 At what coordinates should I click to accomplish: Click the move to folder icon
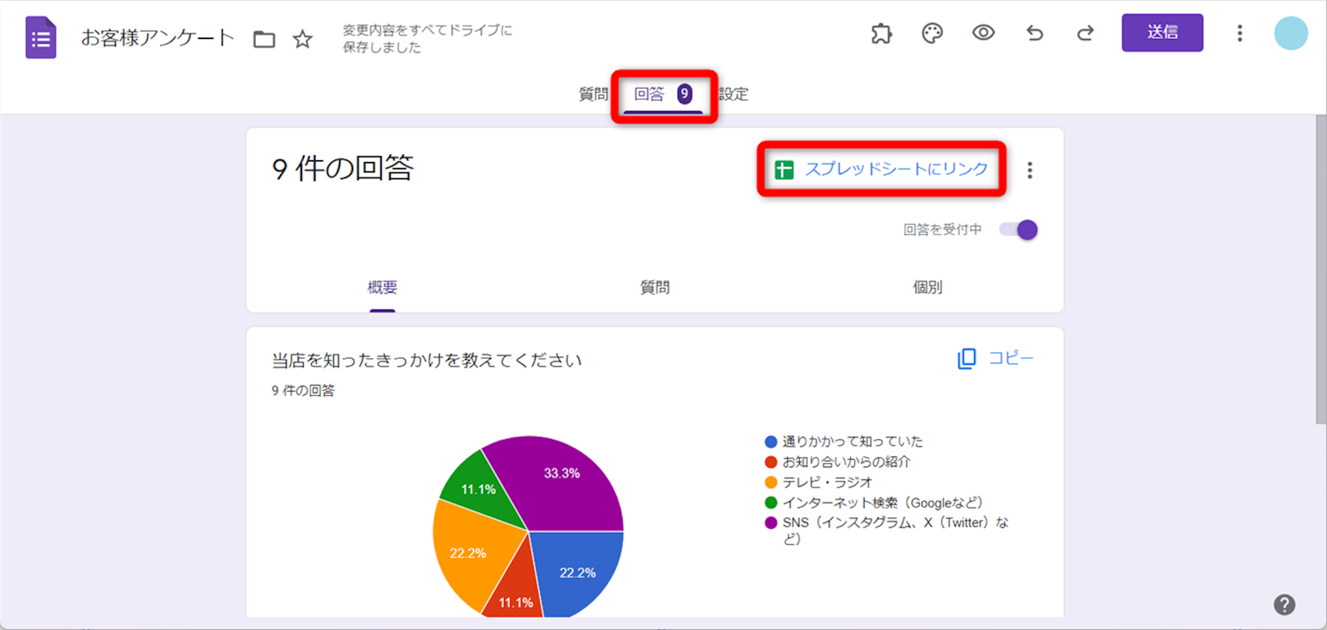pos(264,40)
